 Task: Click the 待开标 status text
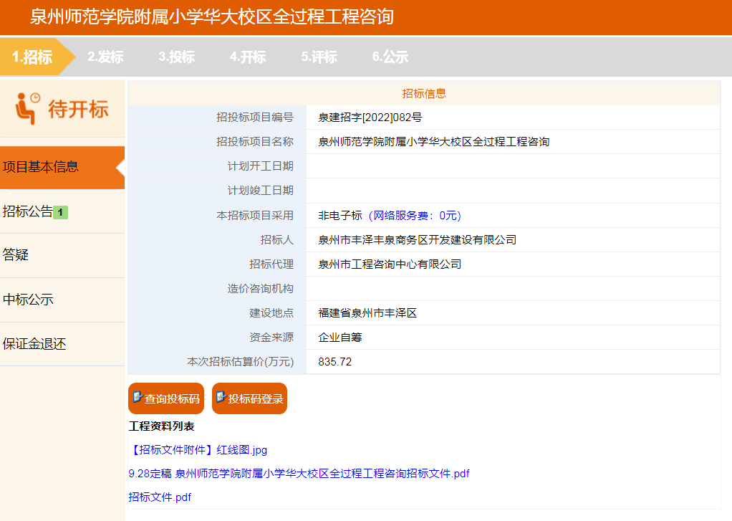[79, 110]
